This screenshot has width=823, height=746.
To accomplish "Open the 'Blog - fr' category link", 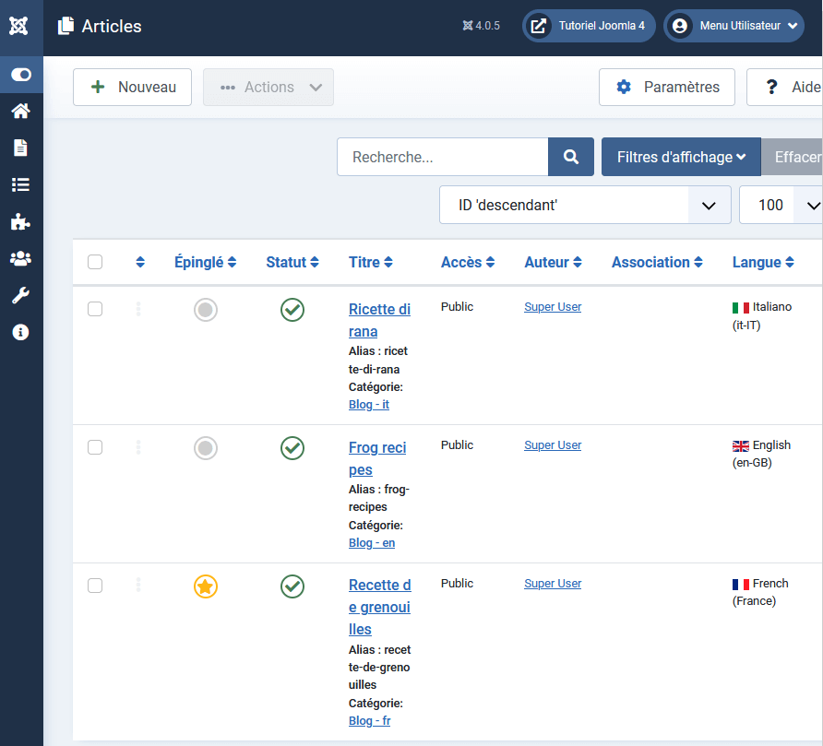I will tap(369, 720).
